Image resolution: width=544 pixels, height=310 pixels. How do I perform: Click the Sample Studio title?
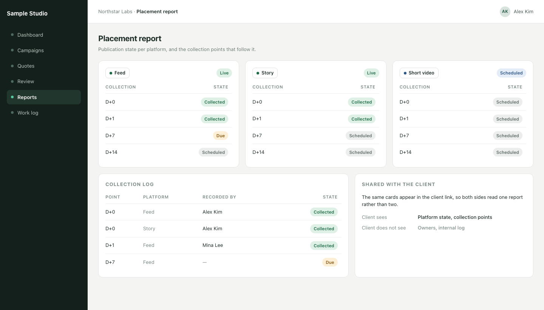pyautogui.click(x=27, y=14)
